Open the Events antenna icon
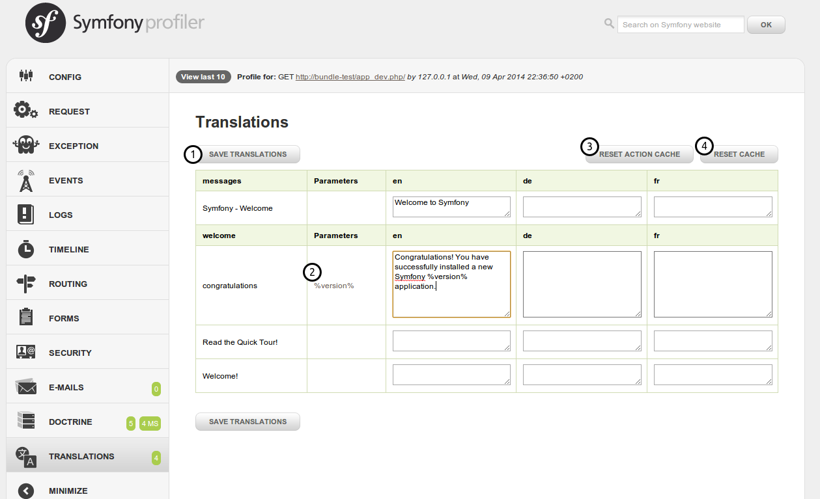Viewport: 820px width, 499px height. click(x=25, y=180)
